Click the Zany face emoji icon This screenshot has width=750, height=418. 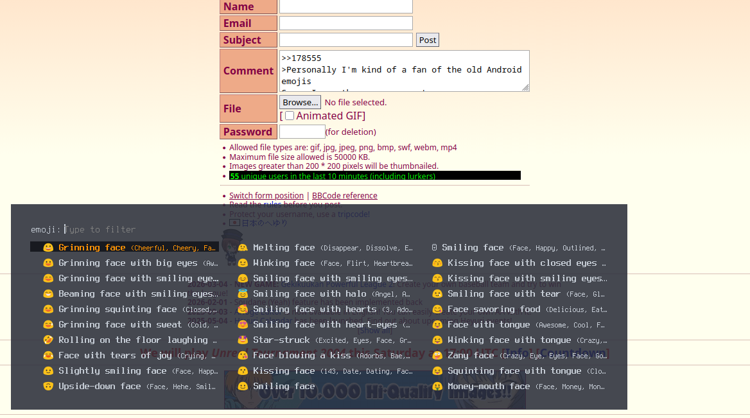click(x=437, y=355)
